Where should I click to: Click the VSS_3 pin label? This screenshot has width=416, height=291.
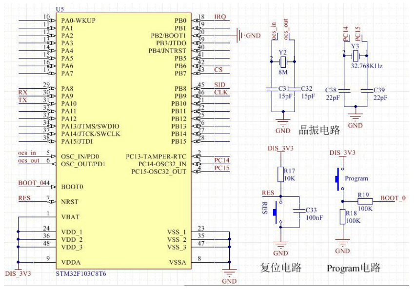coord(177,247)
